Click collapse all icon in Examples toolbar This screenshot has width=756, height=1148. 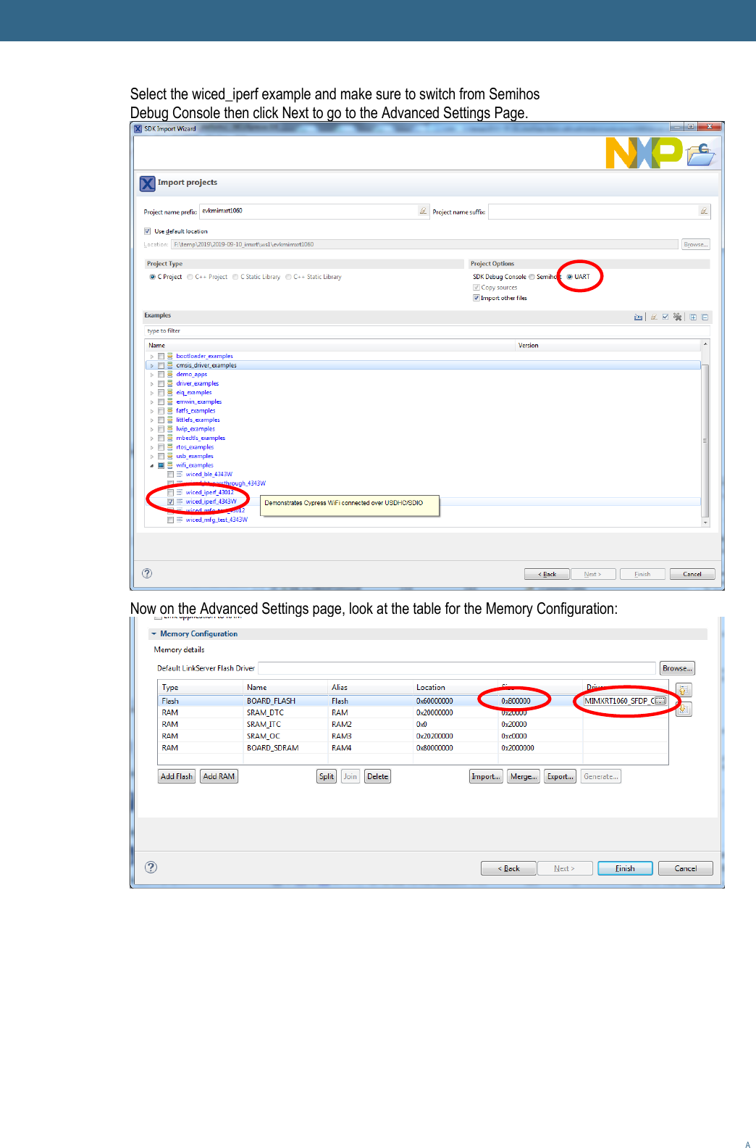(x=705, y=317)
